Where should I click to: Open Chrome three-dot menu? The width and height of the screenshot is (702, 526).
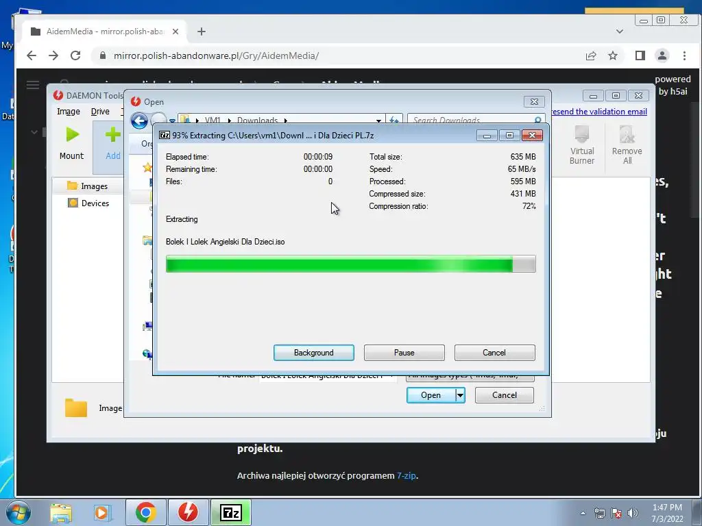point(684,55)
